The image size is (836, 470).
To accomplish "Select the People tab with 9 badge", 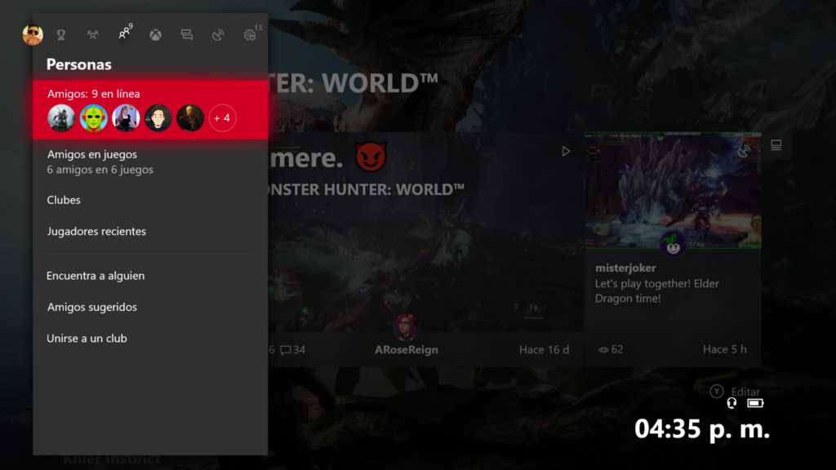I will click(x=124, y=34).
